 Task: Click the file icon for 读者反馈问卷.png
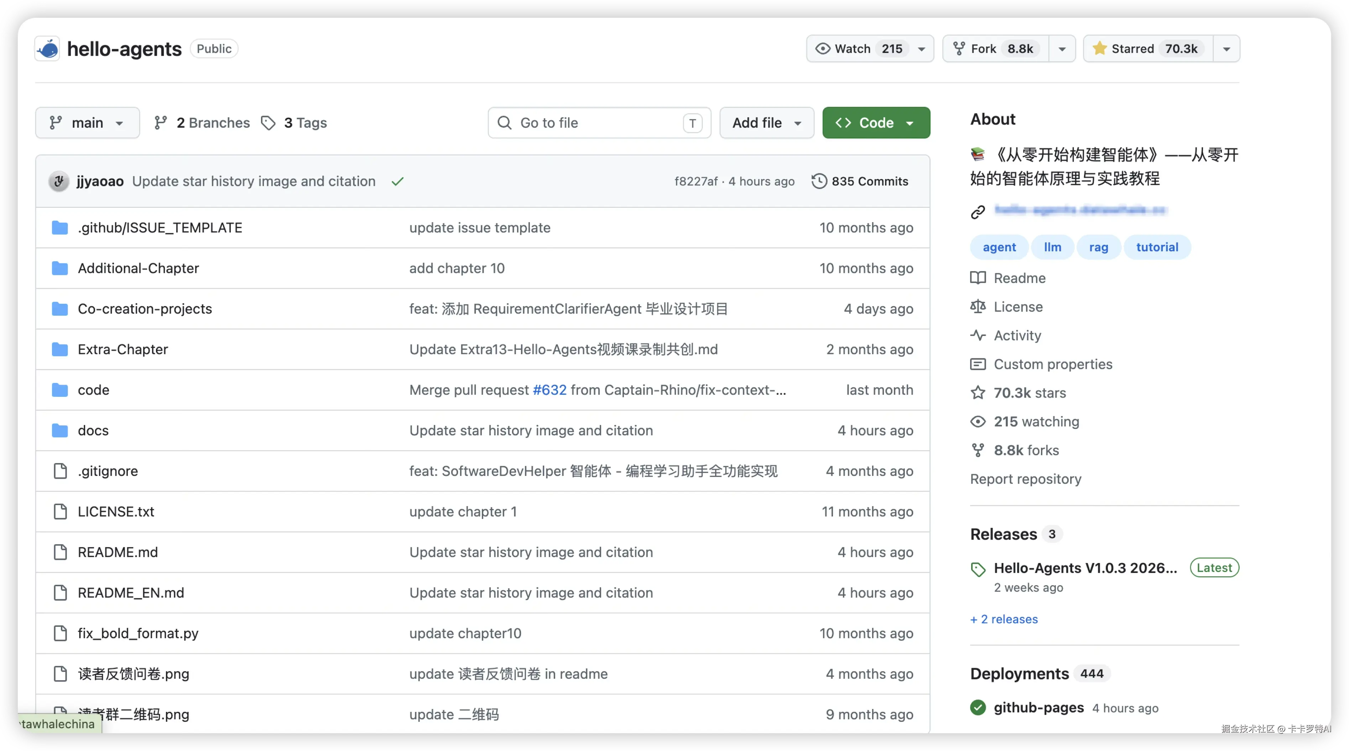tap(61, 674)
